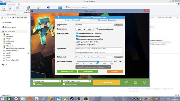Open the Explorer recent locations dropdown arrow

point(8,18)
